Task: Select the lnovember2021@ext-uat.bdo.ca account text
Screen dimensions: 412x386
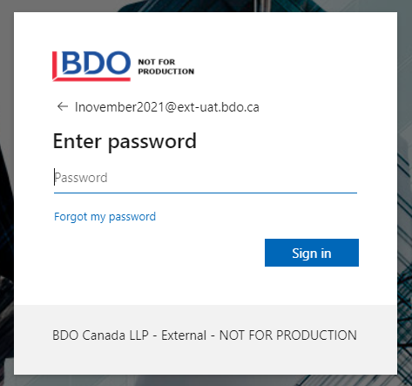Action: click(x=167, y=107)
